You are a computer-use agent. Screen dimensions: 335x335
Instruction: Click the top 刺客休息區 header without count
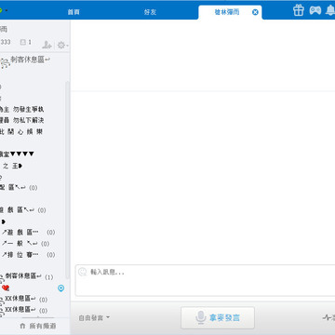pos(30,60)
